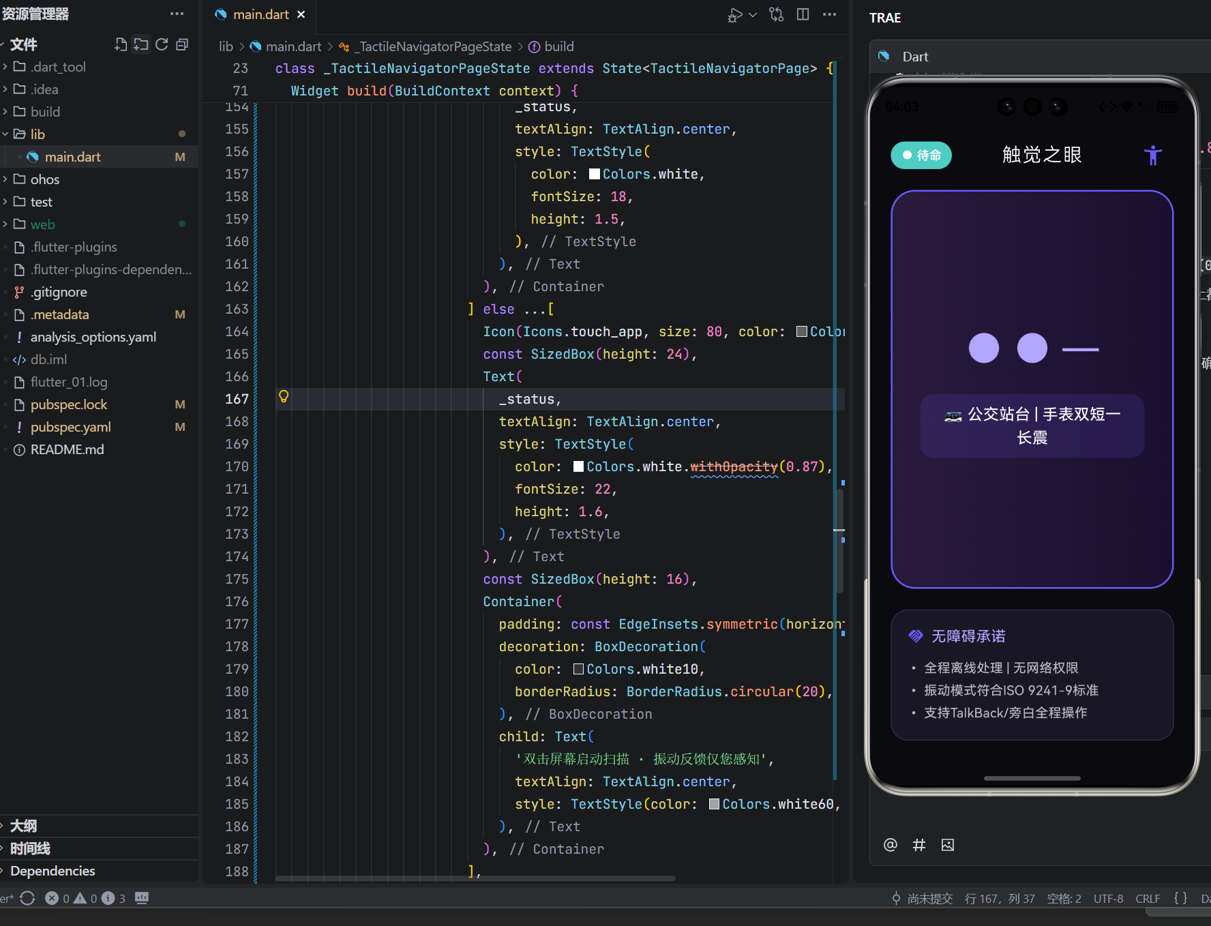Open the explorer more actions ellipsis
The width and height of the screenshot is (1211, 926).
click(x=177, y=14)
